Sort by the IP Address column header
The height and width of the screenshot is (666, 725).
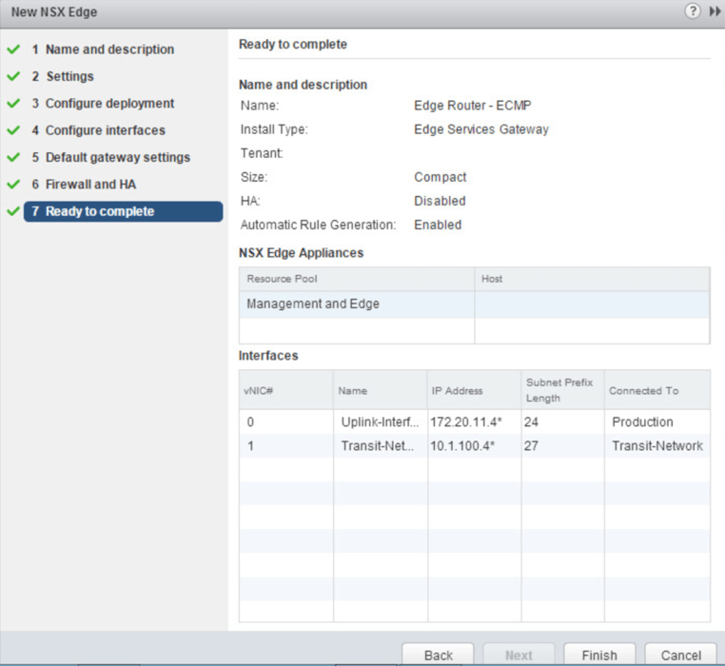(x=472, y=390)
